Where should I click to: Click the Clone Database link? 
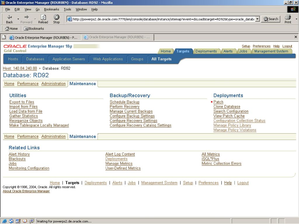(227, 107)
